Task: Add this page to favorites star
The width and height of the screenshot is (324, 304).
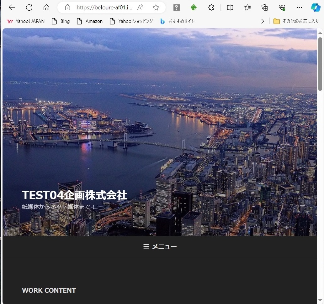Action: 156,8
